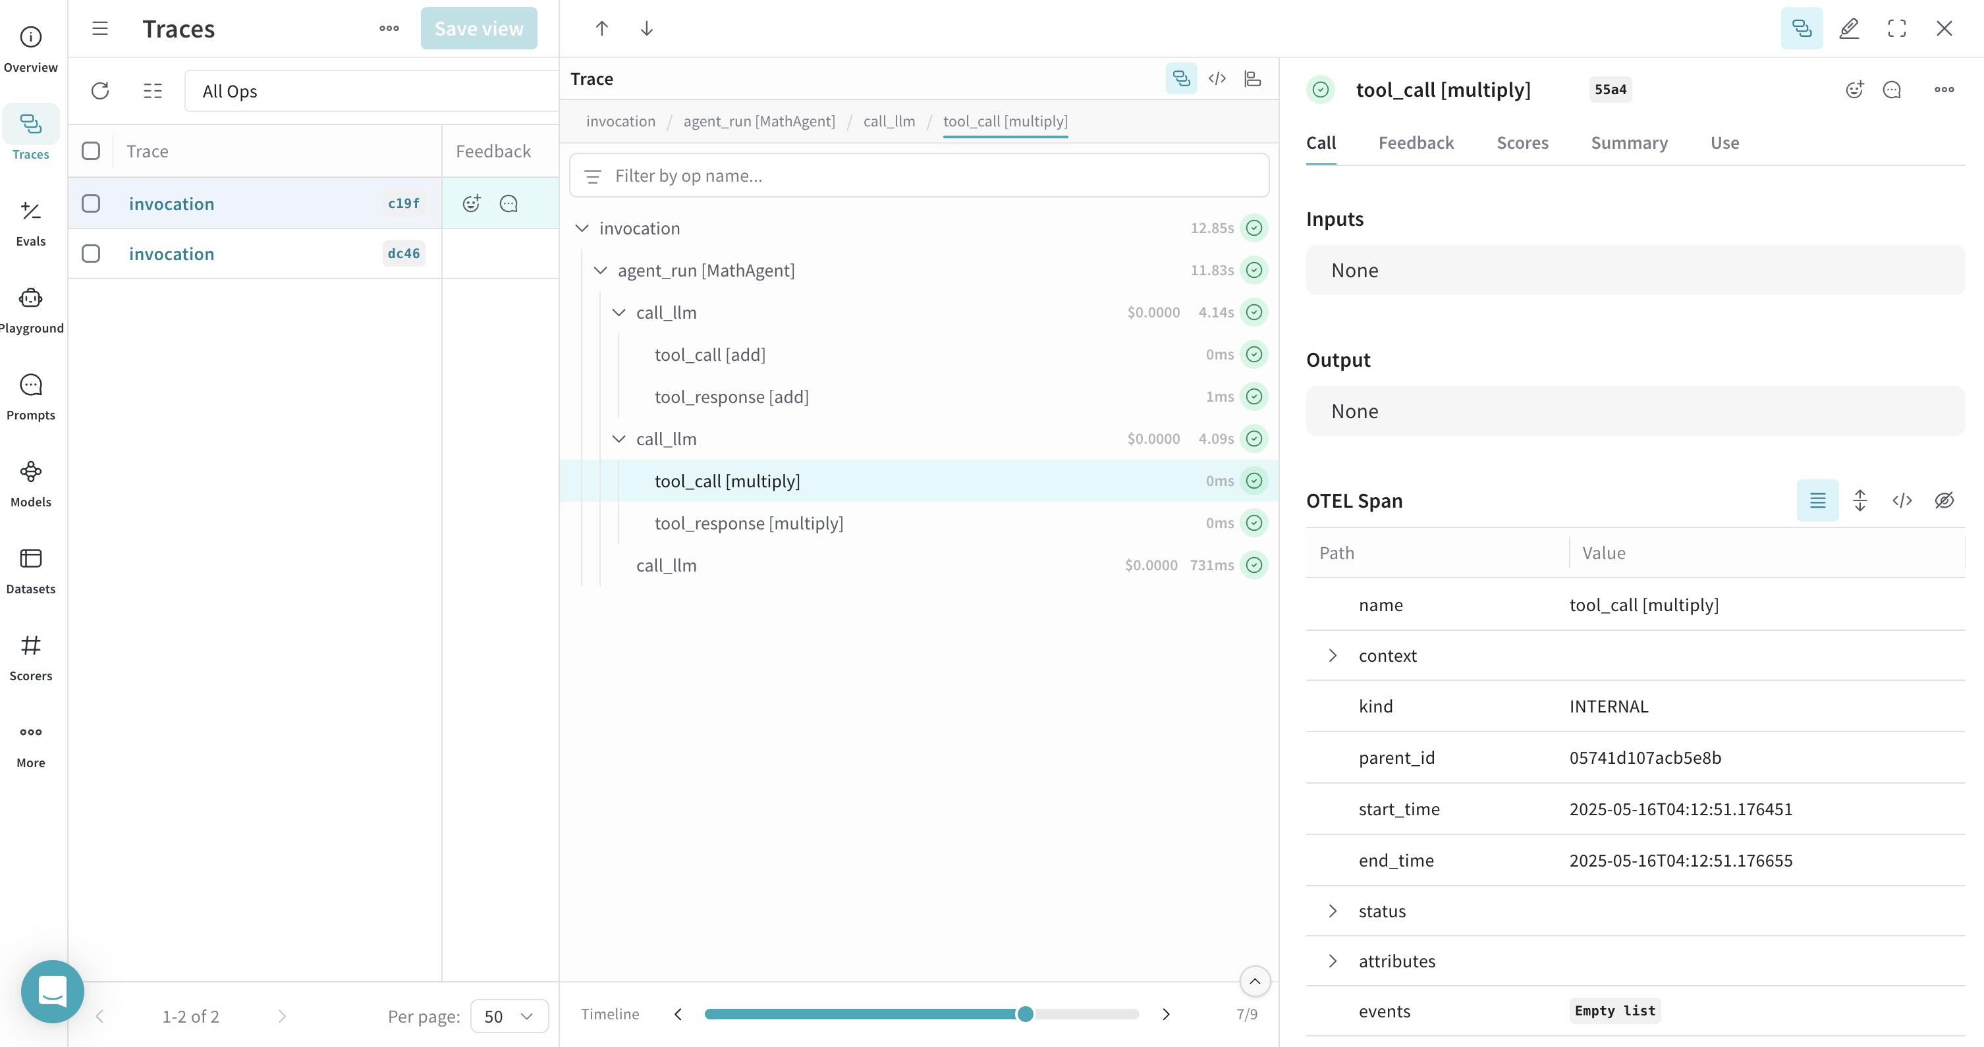Click the pencil edit icon in header
1984x1047 pixels.
1849,28
